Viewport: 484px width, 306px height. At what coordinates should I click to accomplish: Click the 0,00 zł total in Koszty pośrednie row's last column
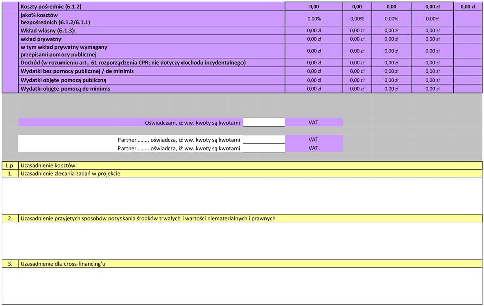pos(468,6)
